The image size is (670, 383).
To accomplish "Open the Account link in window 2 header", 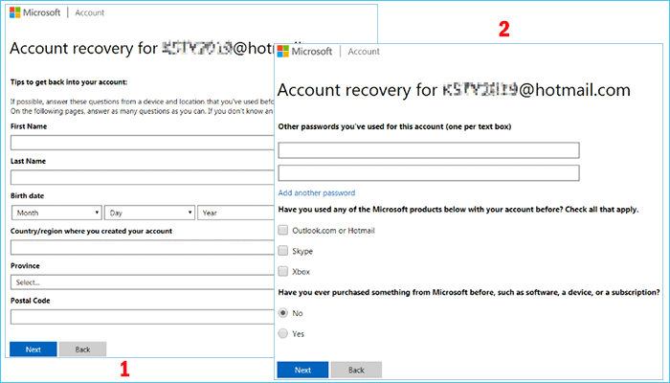I will (x=364, y=52).
